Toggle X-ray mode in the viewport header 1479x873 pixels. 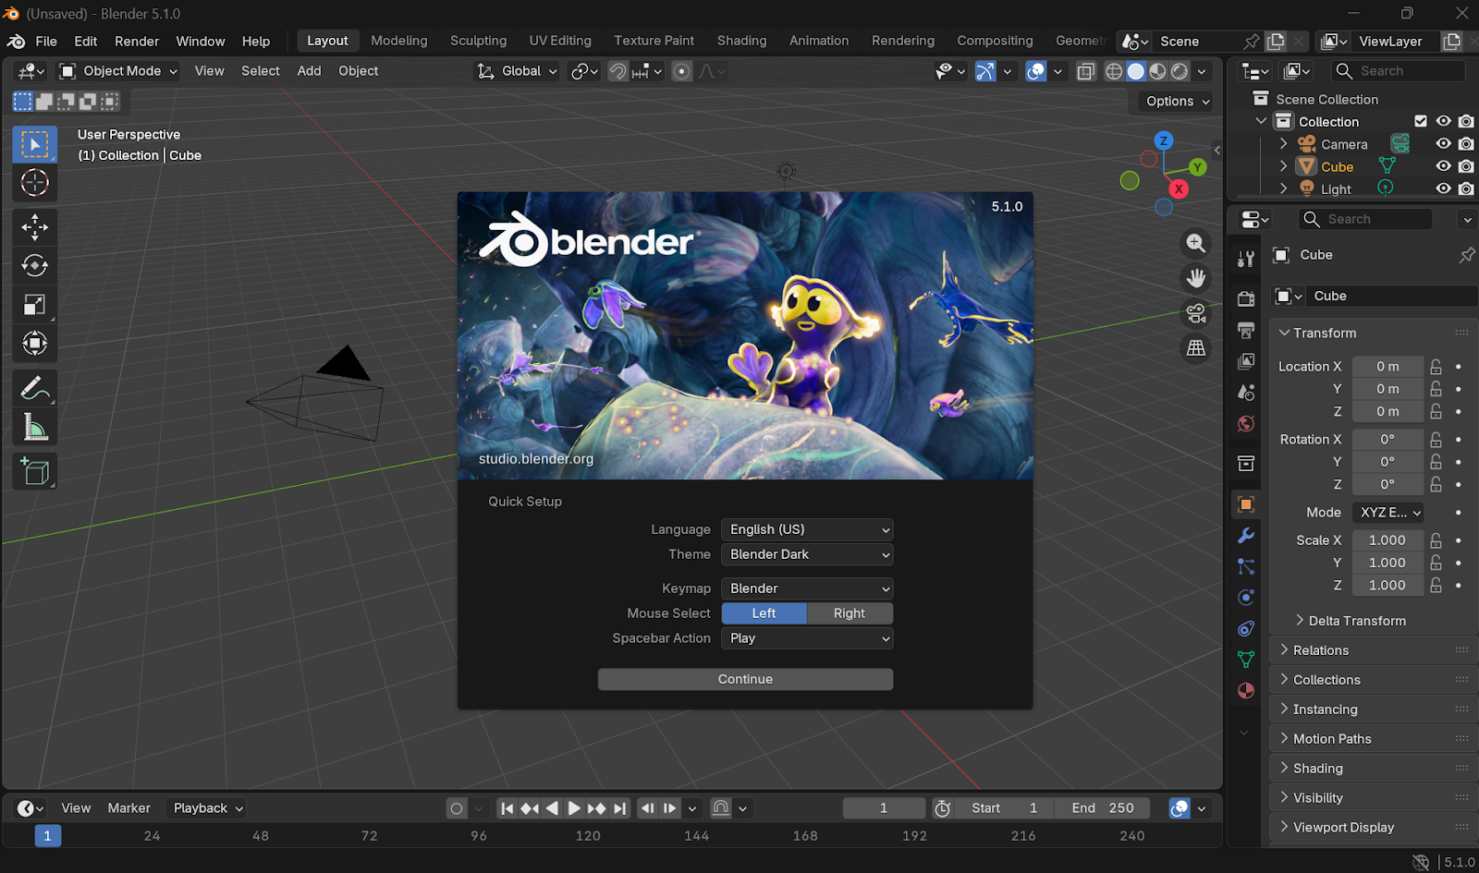point(1086,71)
